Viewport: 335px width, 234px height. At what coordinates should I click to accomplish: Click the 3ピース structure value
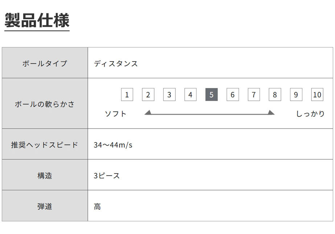point(107,176)
